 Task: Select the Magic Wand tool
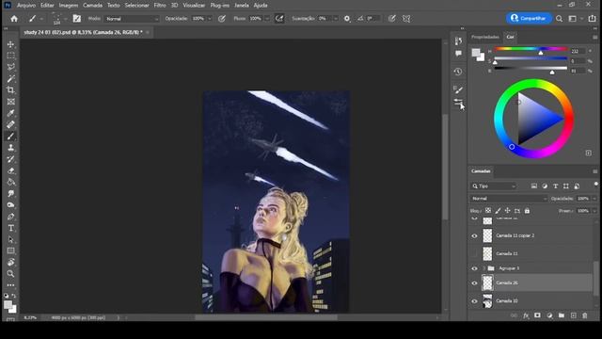[10, 79]
